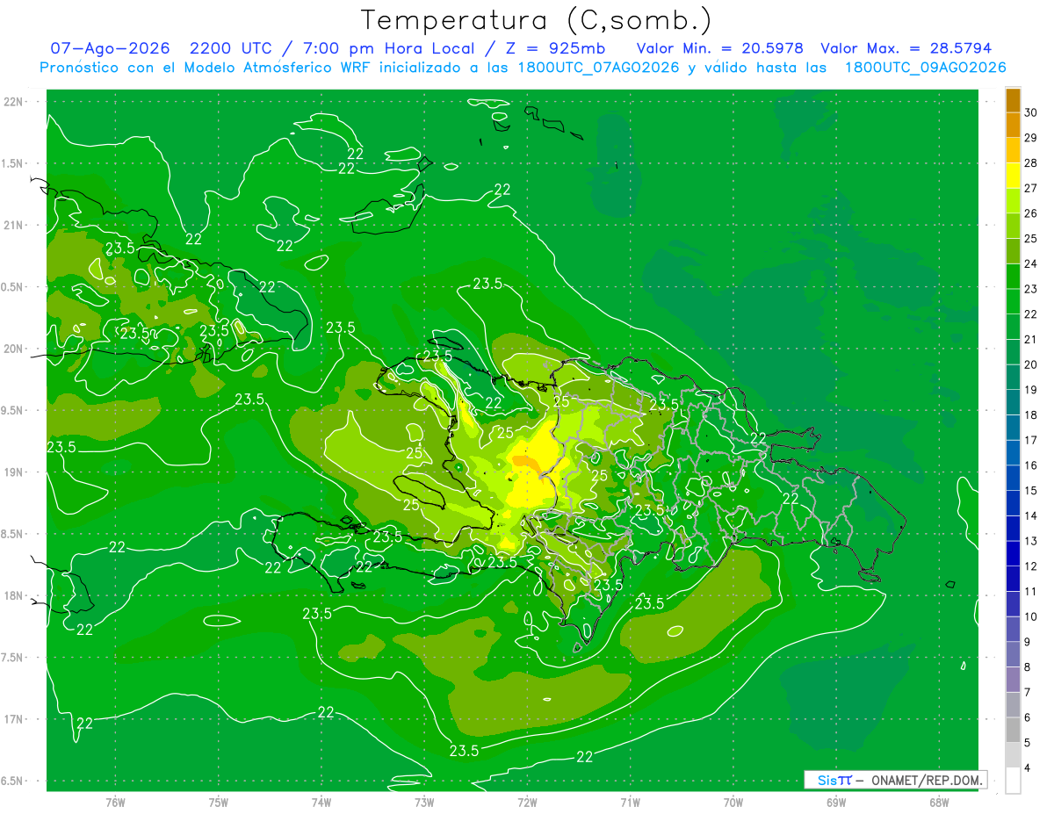Click the '10' label on the color scale

(x=1031, y=616)
